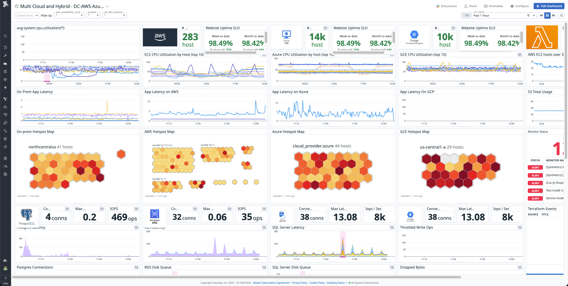Open the Share menu

pos(470,6)
